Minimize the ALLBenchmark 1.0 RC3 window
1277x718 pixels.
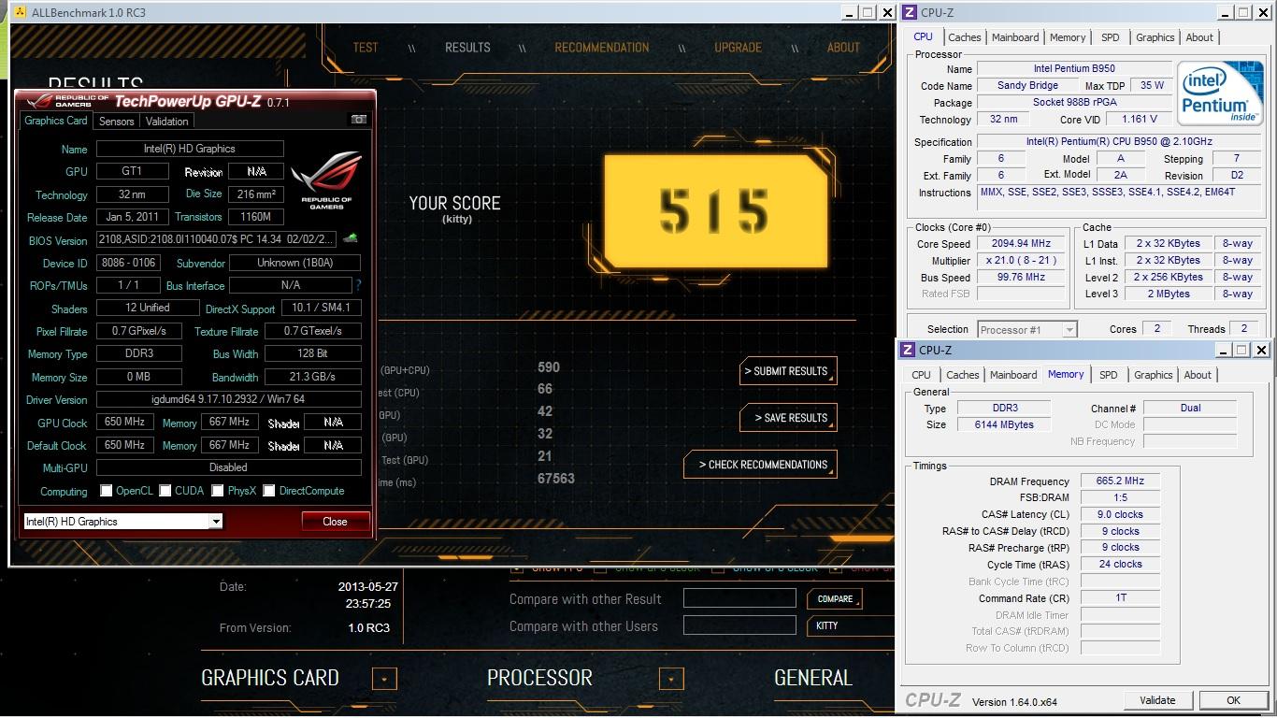click(849, 12)
